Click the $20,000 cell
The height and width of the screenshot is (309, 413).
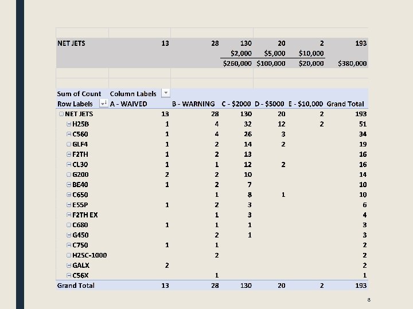click(x=311, y=64)
